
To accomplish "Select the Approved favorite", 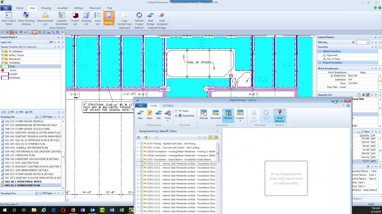I will [332, 55].
